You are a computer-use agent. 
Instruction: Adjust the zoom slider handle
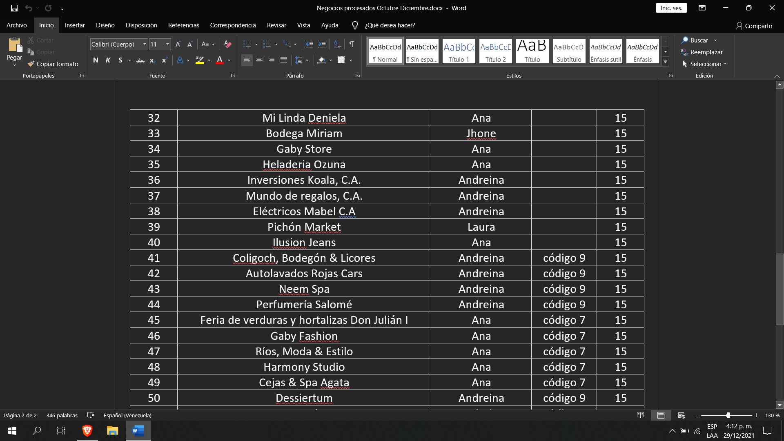click(x=728, y=415)
